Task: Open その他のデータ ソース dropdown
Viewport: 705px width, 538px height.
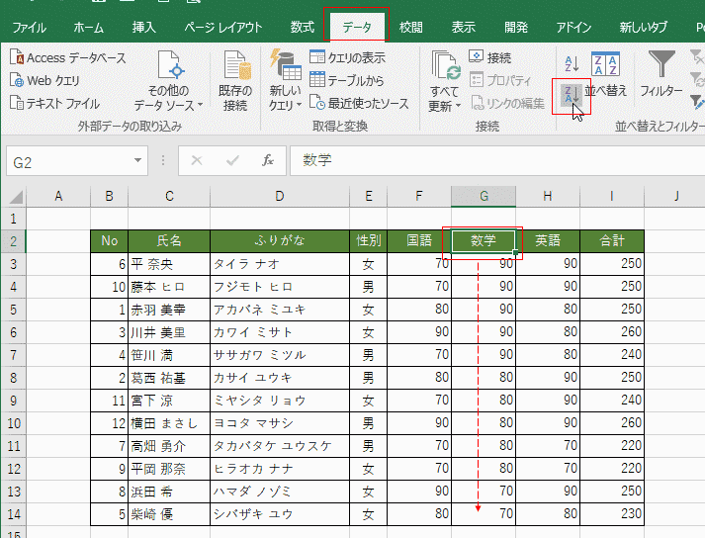Action: [169, 81]
